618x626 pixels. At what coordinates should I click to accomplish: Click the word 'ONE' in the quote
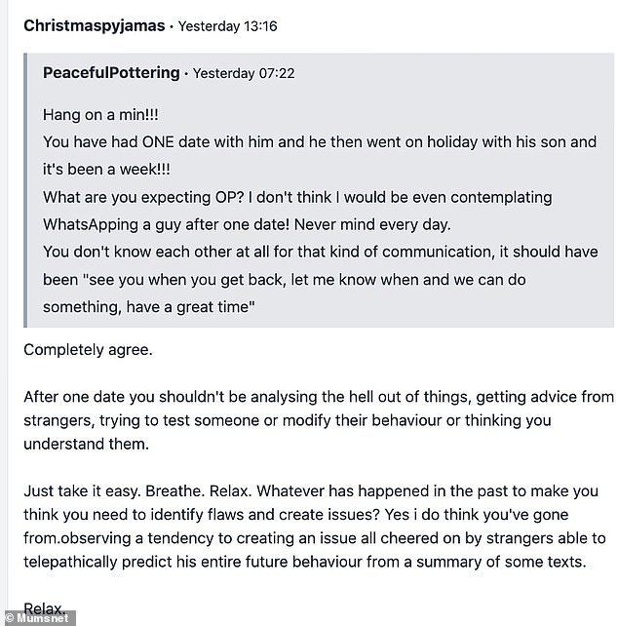[x=158, y=142]
